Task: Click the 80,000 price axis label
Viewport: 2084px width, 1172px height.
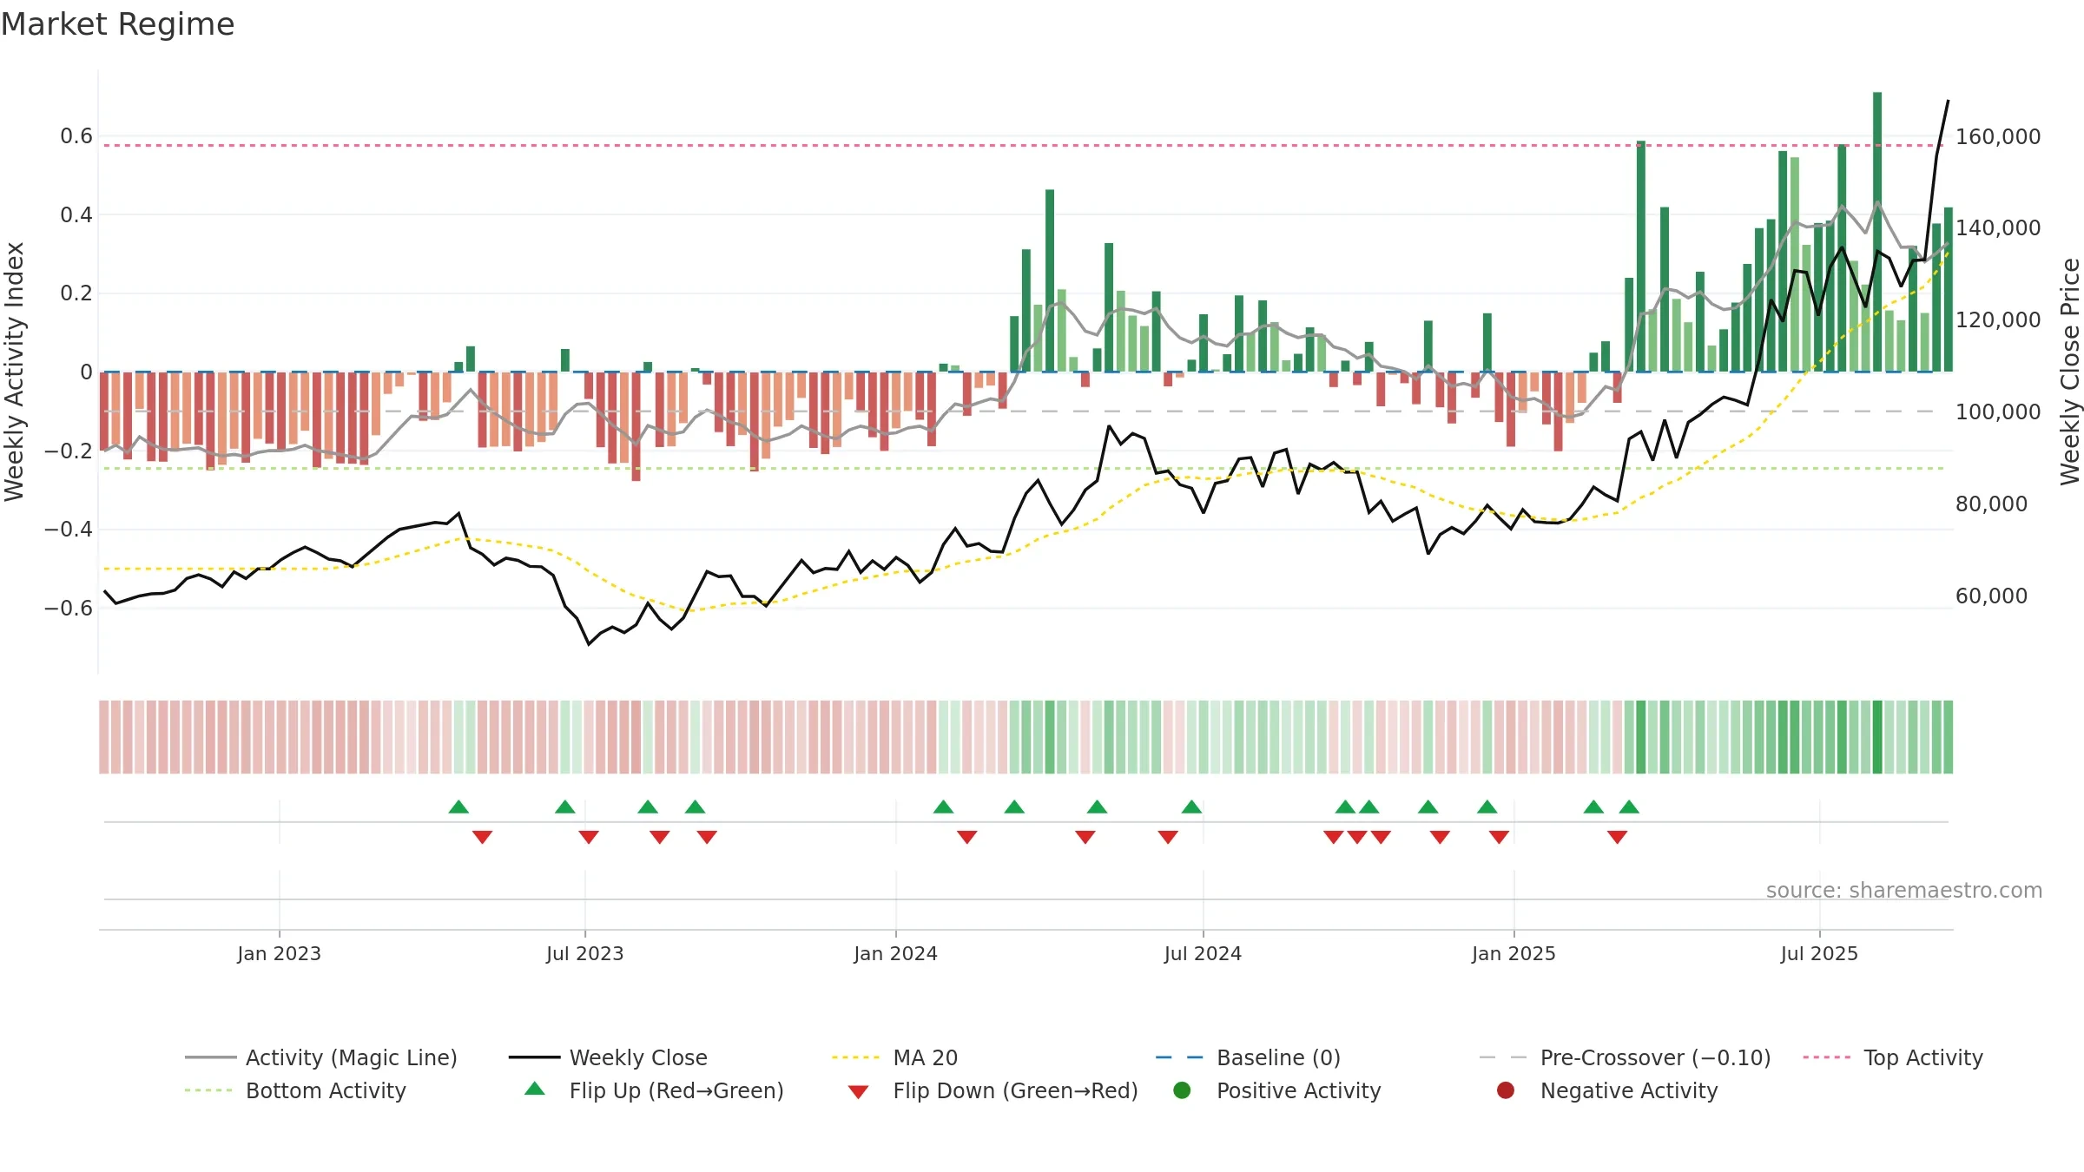Action: tap(1991, 504)
